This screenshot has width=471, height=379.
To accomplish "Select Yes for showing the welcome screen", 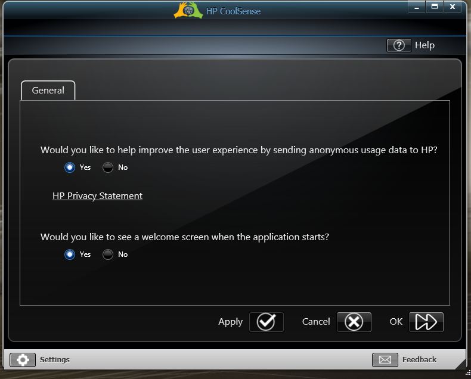I will click(70, 254).
